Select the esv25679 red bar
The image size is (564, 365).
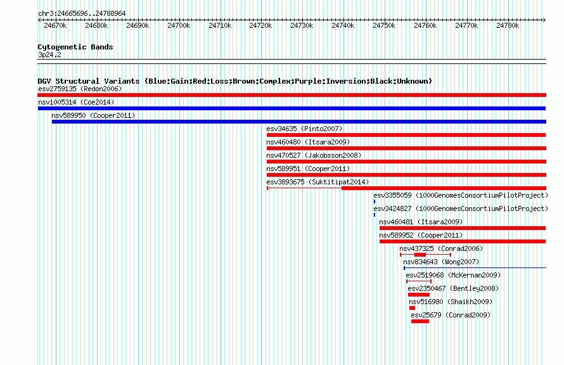point(420,321)
